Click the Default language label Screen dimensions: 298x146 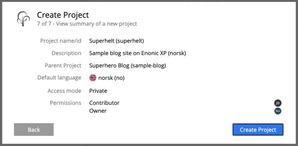[x=59, y=78]
